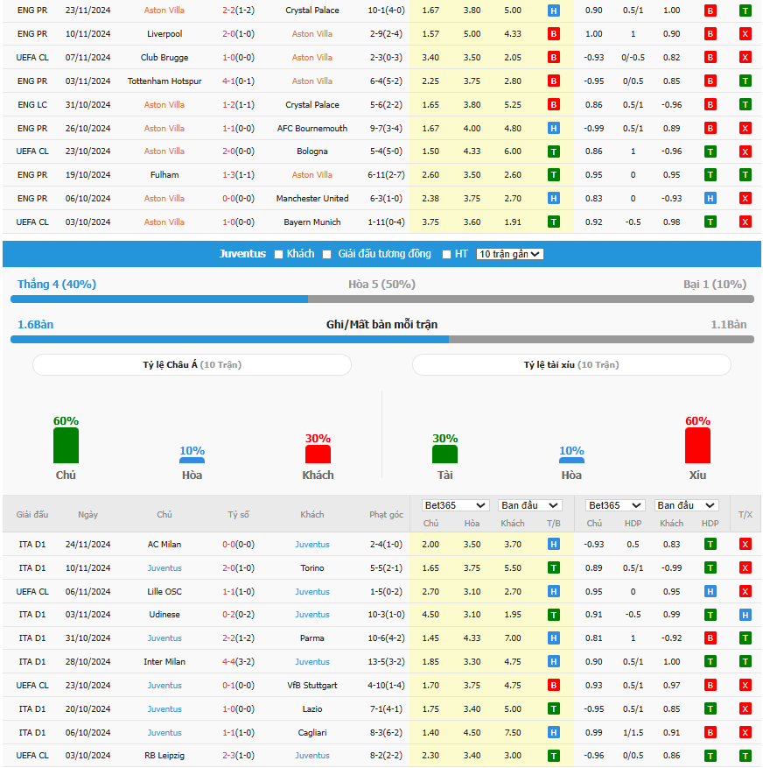Click the Hòa 5 (50%) label
763x768 pixels.
[x=381, y=284]
